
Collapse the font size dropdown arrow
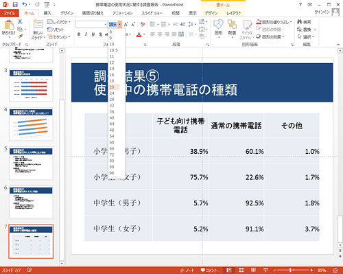(x=119, y=24)
